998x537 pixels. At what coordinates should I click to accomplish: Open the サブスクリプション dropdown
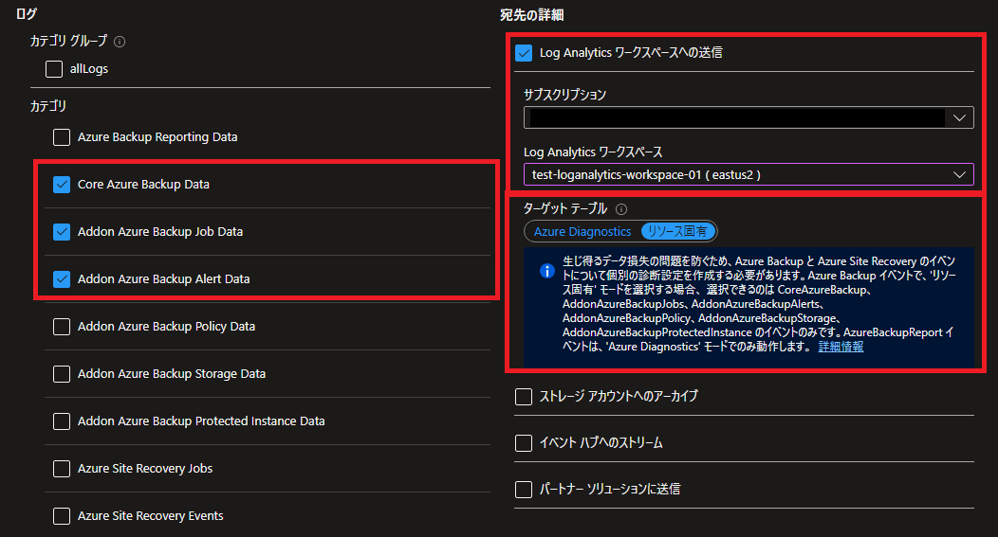coord(748,117)
